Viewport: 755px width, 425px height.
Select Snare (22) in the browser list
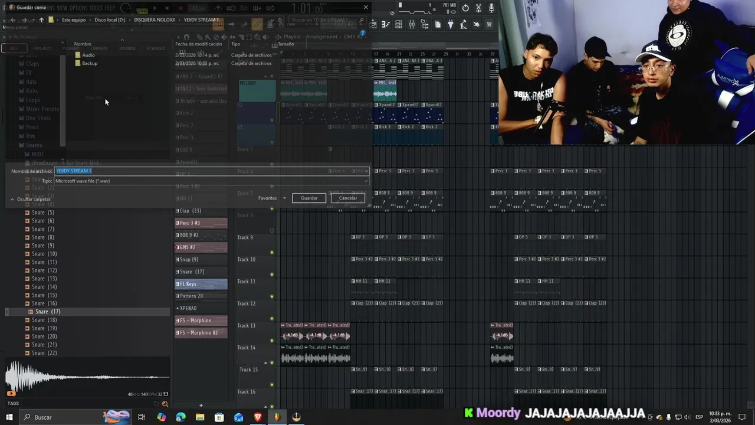tap(44, 353)
